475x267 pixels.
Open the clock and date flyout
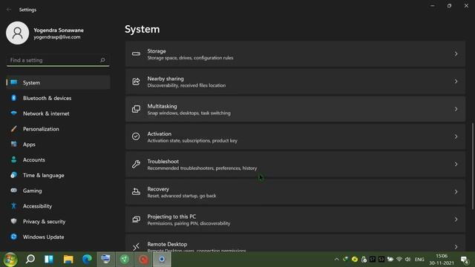pos(442,260)
